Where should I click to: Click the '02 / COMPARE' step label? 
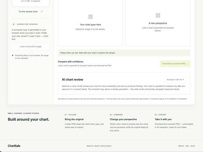[116, 115]
